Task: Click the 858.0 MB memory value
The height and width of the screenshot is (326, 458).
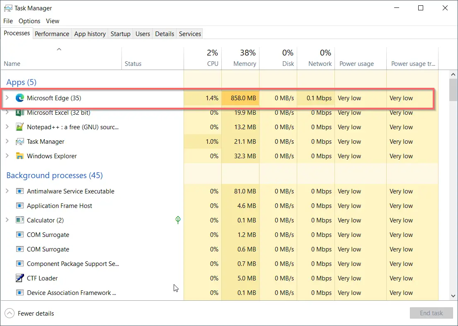Action: click(243, 98)
